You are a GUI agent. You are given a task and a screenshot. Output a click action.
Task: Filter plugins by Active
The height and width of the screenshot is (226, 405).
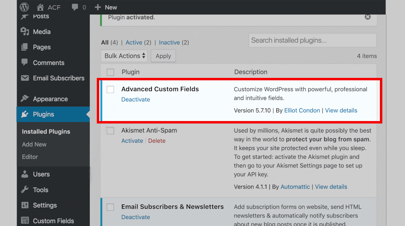(x=134, y=42)
